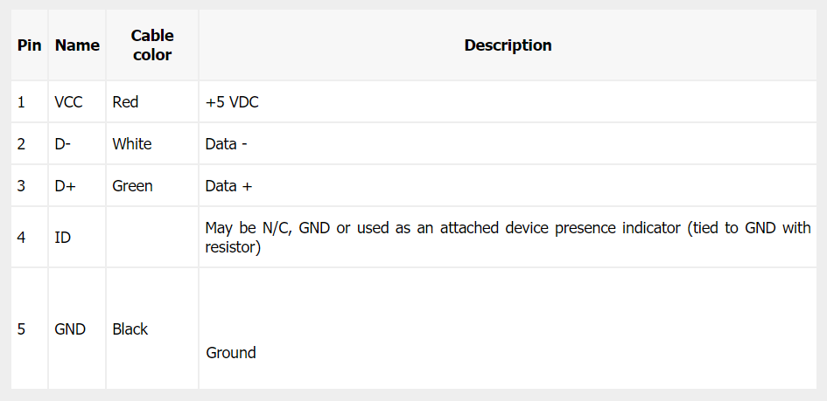Select the Red cable color cell
The image size is (827, 401).
(125, 102)
